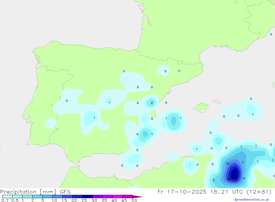Click the 40–45 mm magenta legend swatch
The width and height of the screenshot is (275, 202).
(x=117, y=196)
